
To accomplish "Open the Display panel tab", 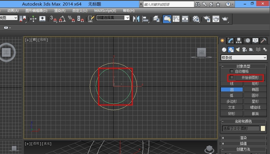I will coord(255,40).
